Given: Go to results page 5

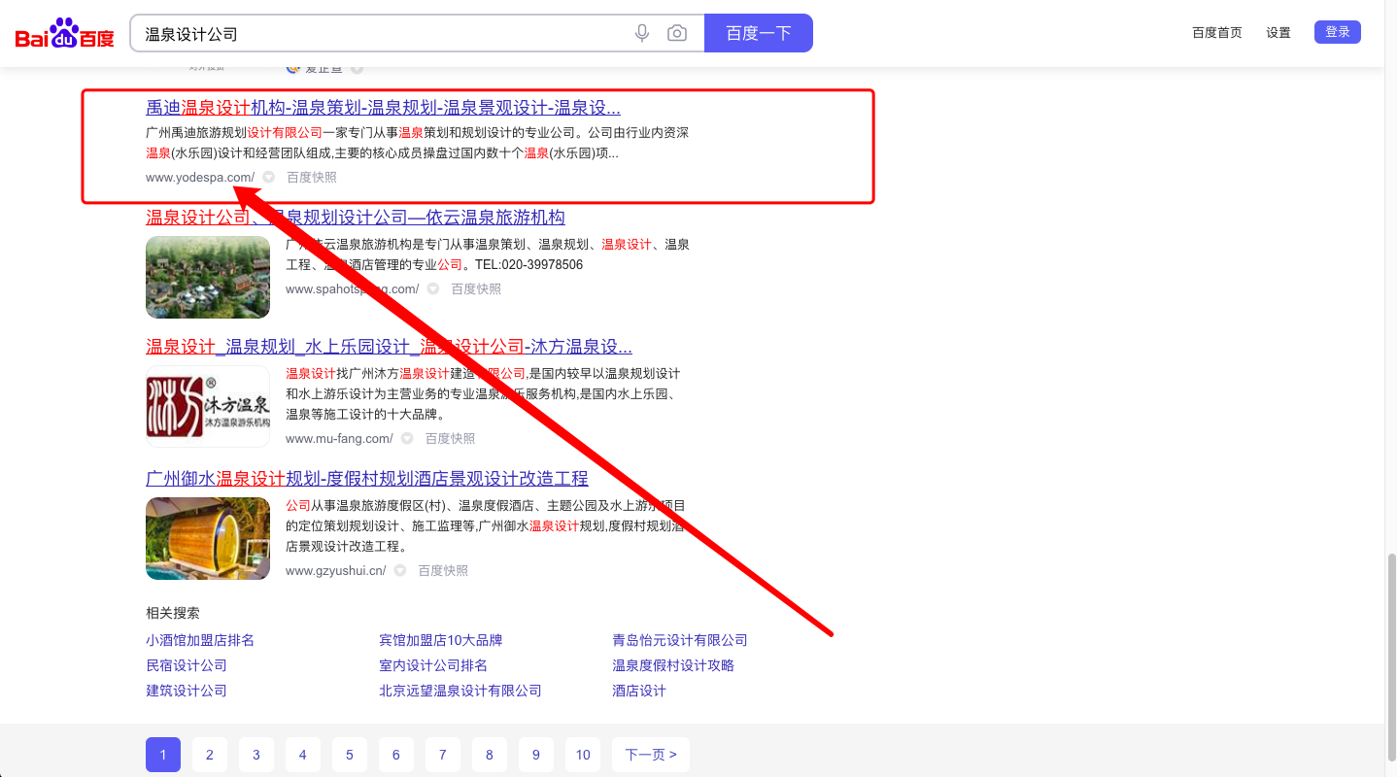Looking at the screenshot, I should click(x=350, y=755).
